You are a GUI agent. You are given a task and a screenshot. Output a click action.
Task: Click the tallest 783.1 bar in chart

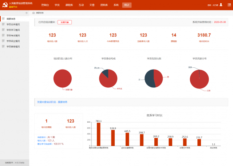click(99, 134)
